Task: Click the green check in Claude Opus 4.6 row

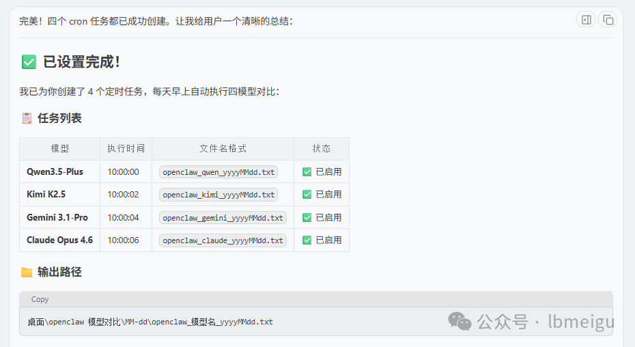Action: coord(307,240)
